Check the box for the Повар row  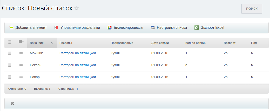click(x=10, y=77)
